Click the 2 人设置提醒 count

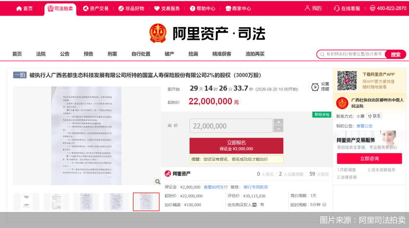pyautogui.click(x=291, y=174)
